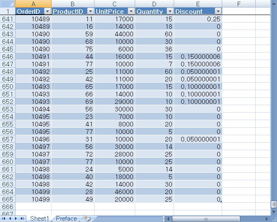Click vertical scrollbar down arrow
This screenshot has width=277, height=222.
tap(274, 212)
